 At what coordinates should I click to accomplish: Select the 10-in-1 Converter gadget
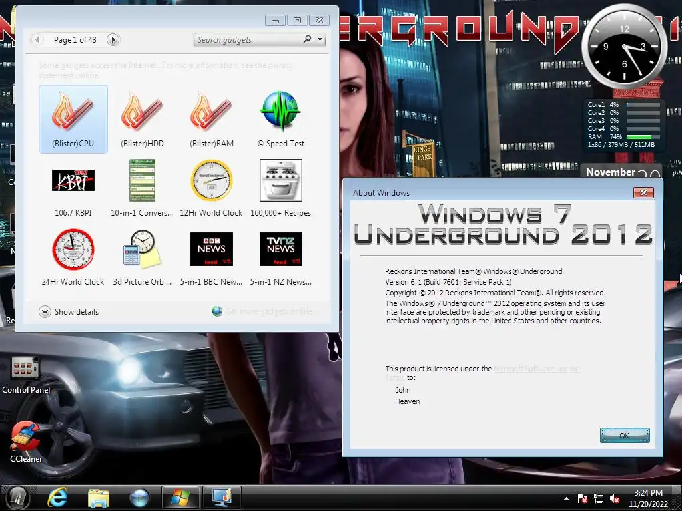(x=143, y=188)
